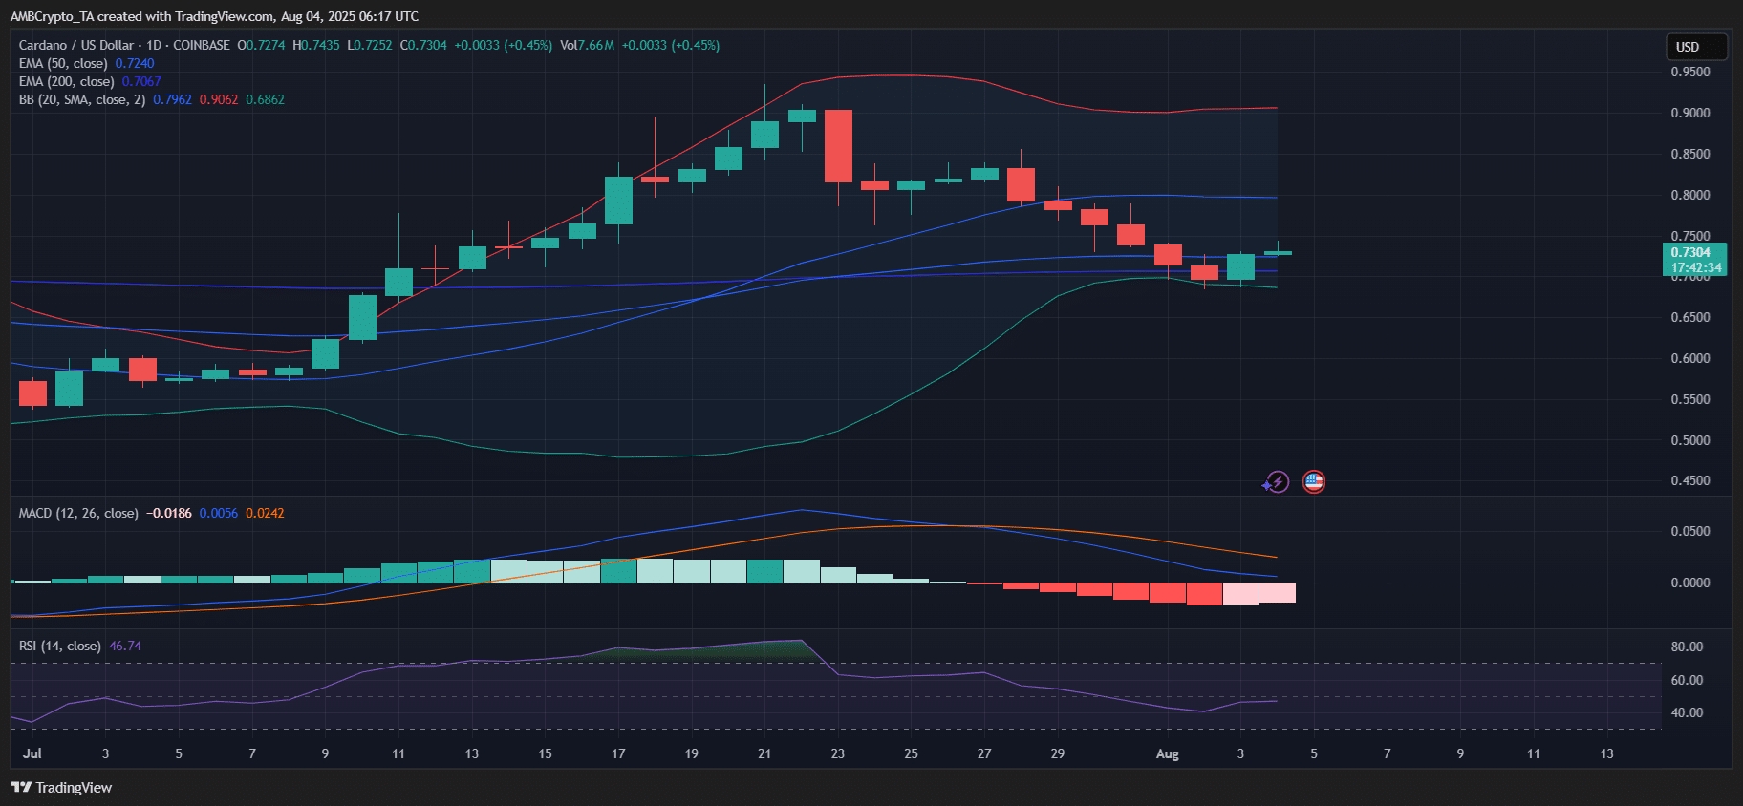The image size is (1743, 806).
Task: Click the 80.00 level on the RSI scale
Action: tap(1687, 647)
